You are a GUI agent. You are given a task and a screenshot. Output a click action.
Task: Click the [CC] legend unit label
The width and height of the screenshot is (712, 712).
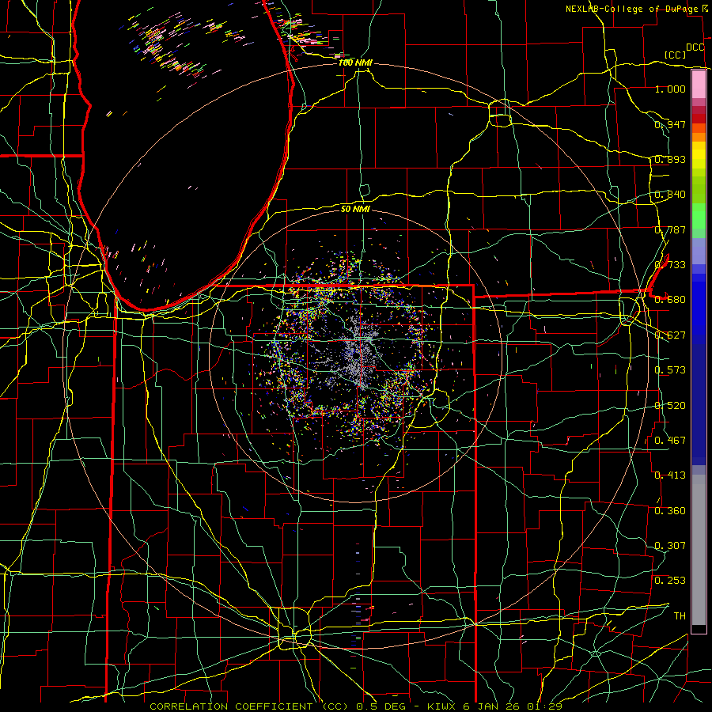(676, 55)
